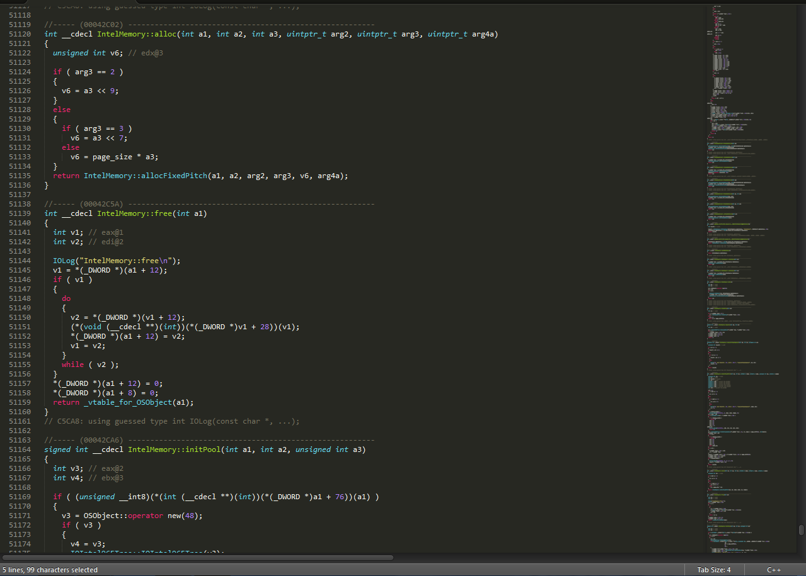Click line number 51164 in the gutter
Viewport: 806px width, 576px height.
20,449
